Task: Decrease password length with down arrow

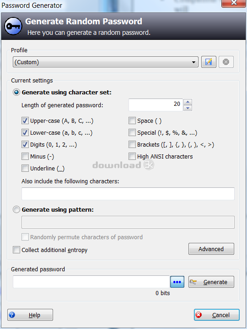Action: click(188, 108)
